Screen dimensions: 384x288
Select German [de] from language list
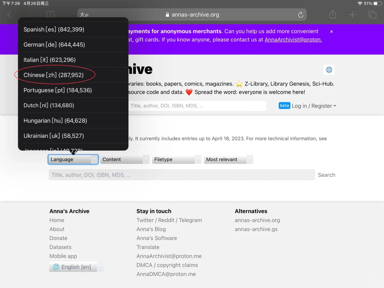pyautogui.click(x=73, y=45)
